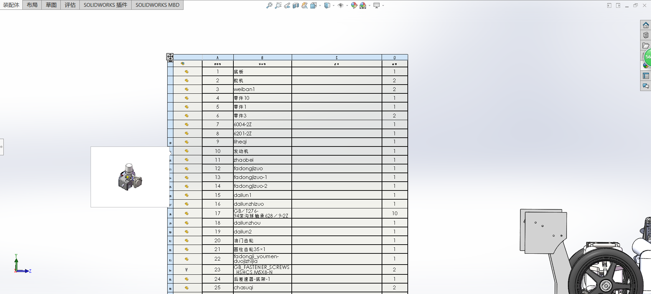
Task: Expand the View Orientation dropdown arrow
Action: [320, 5]
